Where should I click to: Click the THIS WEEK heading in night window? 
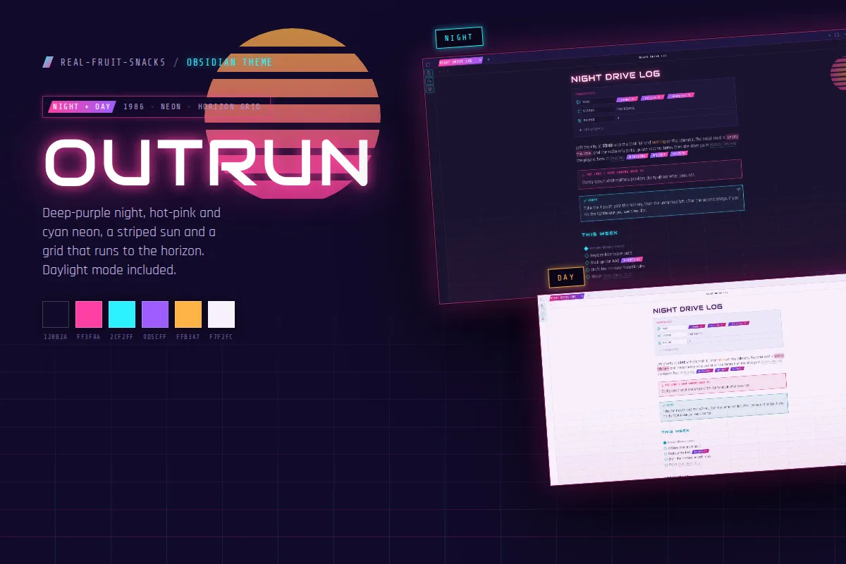pos(599,233)
